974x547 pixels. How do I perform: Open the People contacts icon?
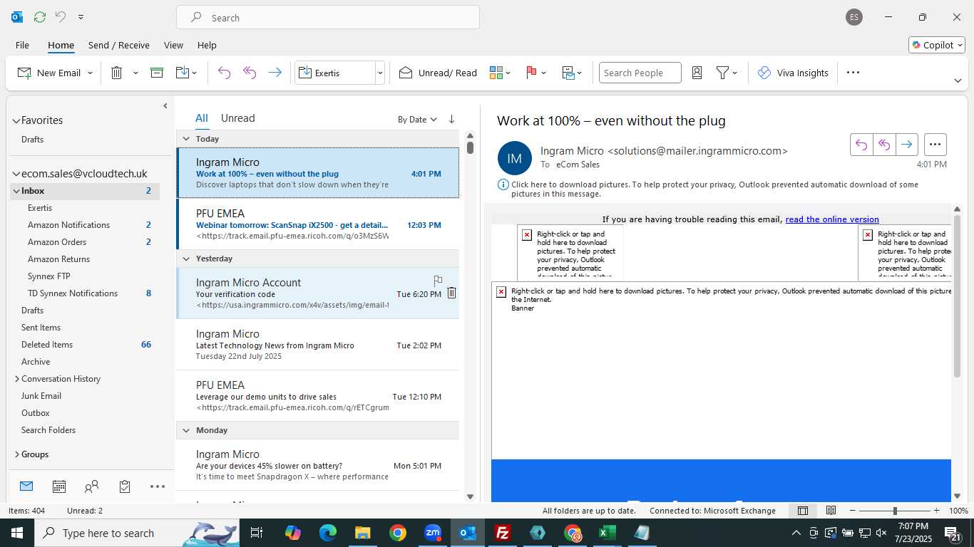[91, 486]
